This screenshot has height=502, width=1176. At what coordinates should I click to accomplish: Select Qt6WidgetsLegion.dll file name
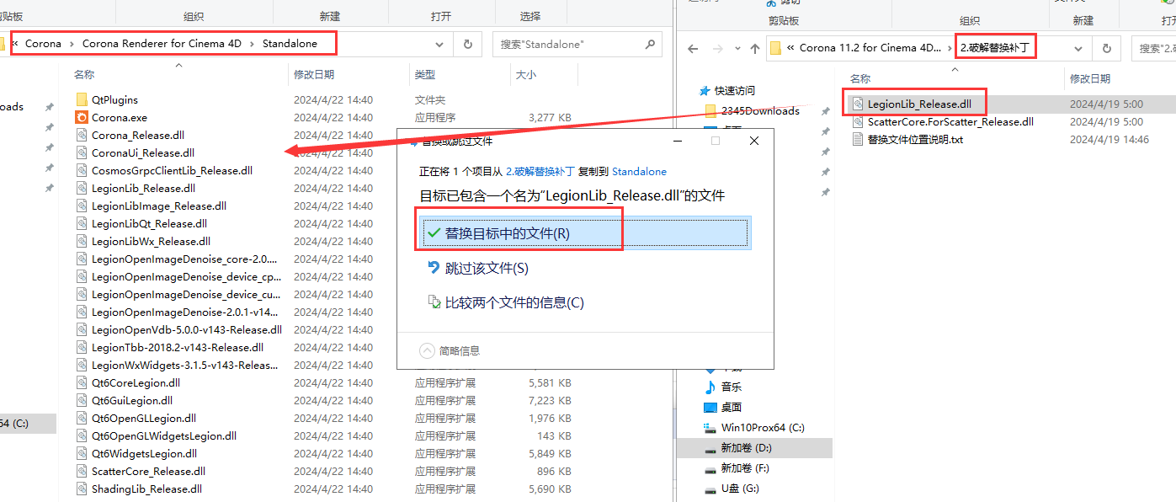point(145,453)
